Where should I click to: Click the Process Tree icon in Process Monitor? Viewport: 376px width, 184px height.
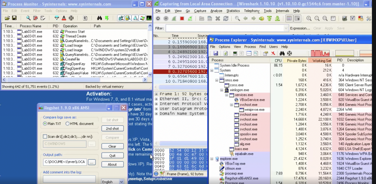[85, 18]
